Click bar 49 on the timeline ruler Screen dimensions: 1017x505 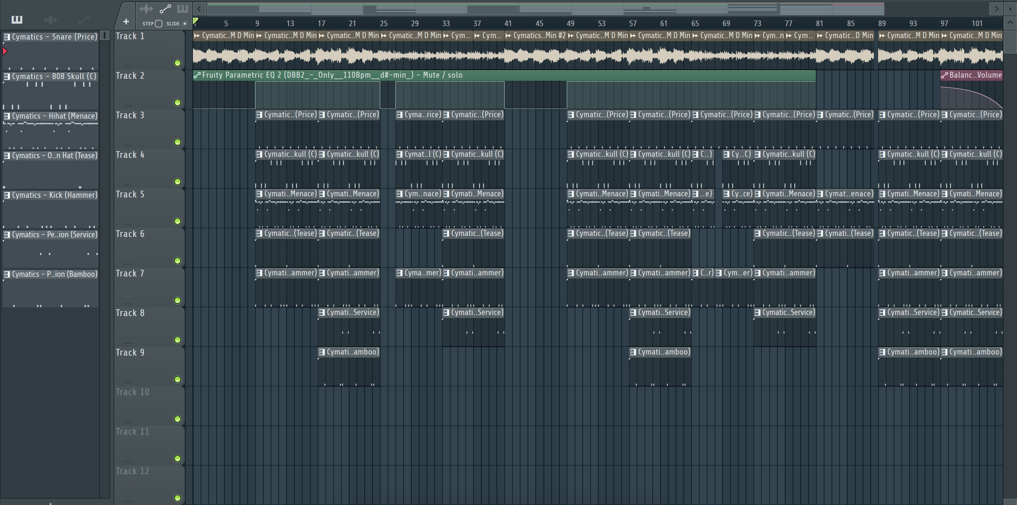point(570,23)
